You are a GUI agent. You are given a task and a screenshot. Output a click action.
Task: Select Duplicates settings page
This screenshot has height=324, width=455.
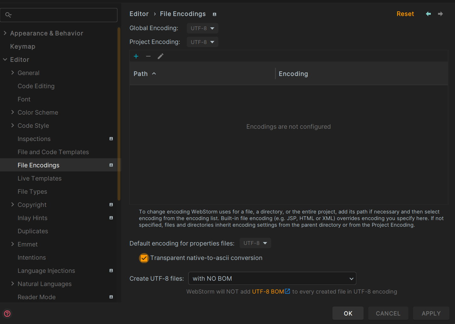coord(33,231)
